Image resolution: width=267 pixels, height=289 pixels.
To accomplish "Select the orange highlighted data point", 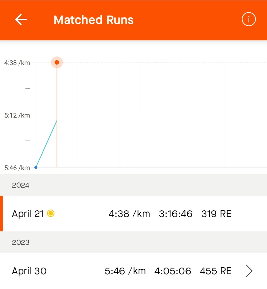I will 57,62.
